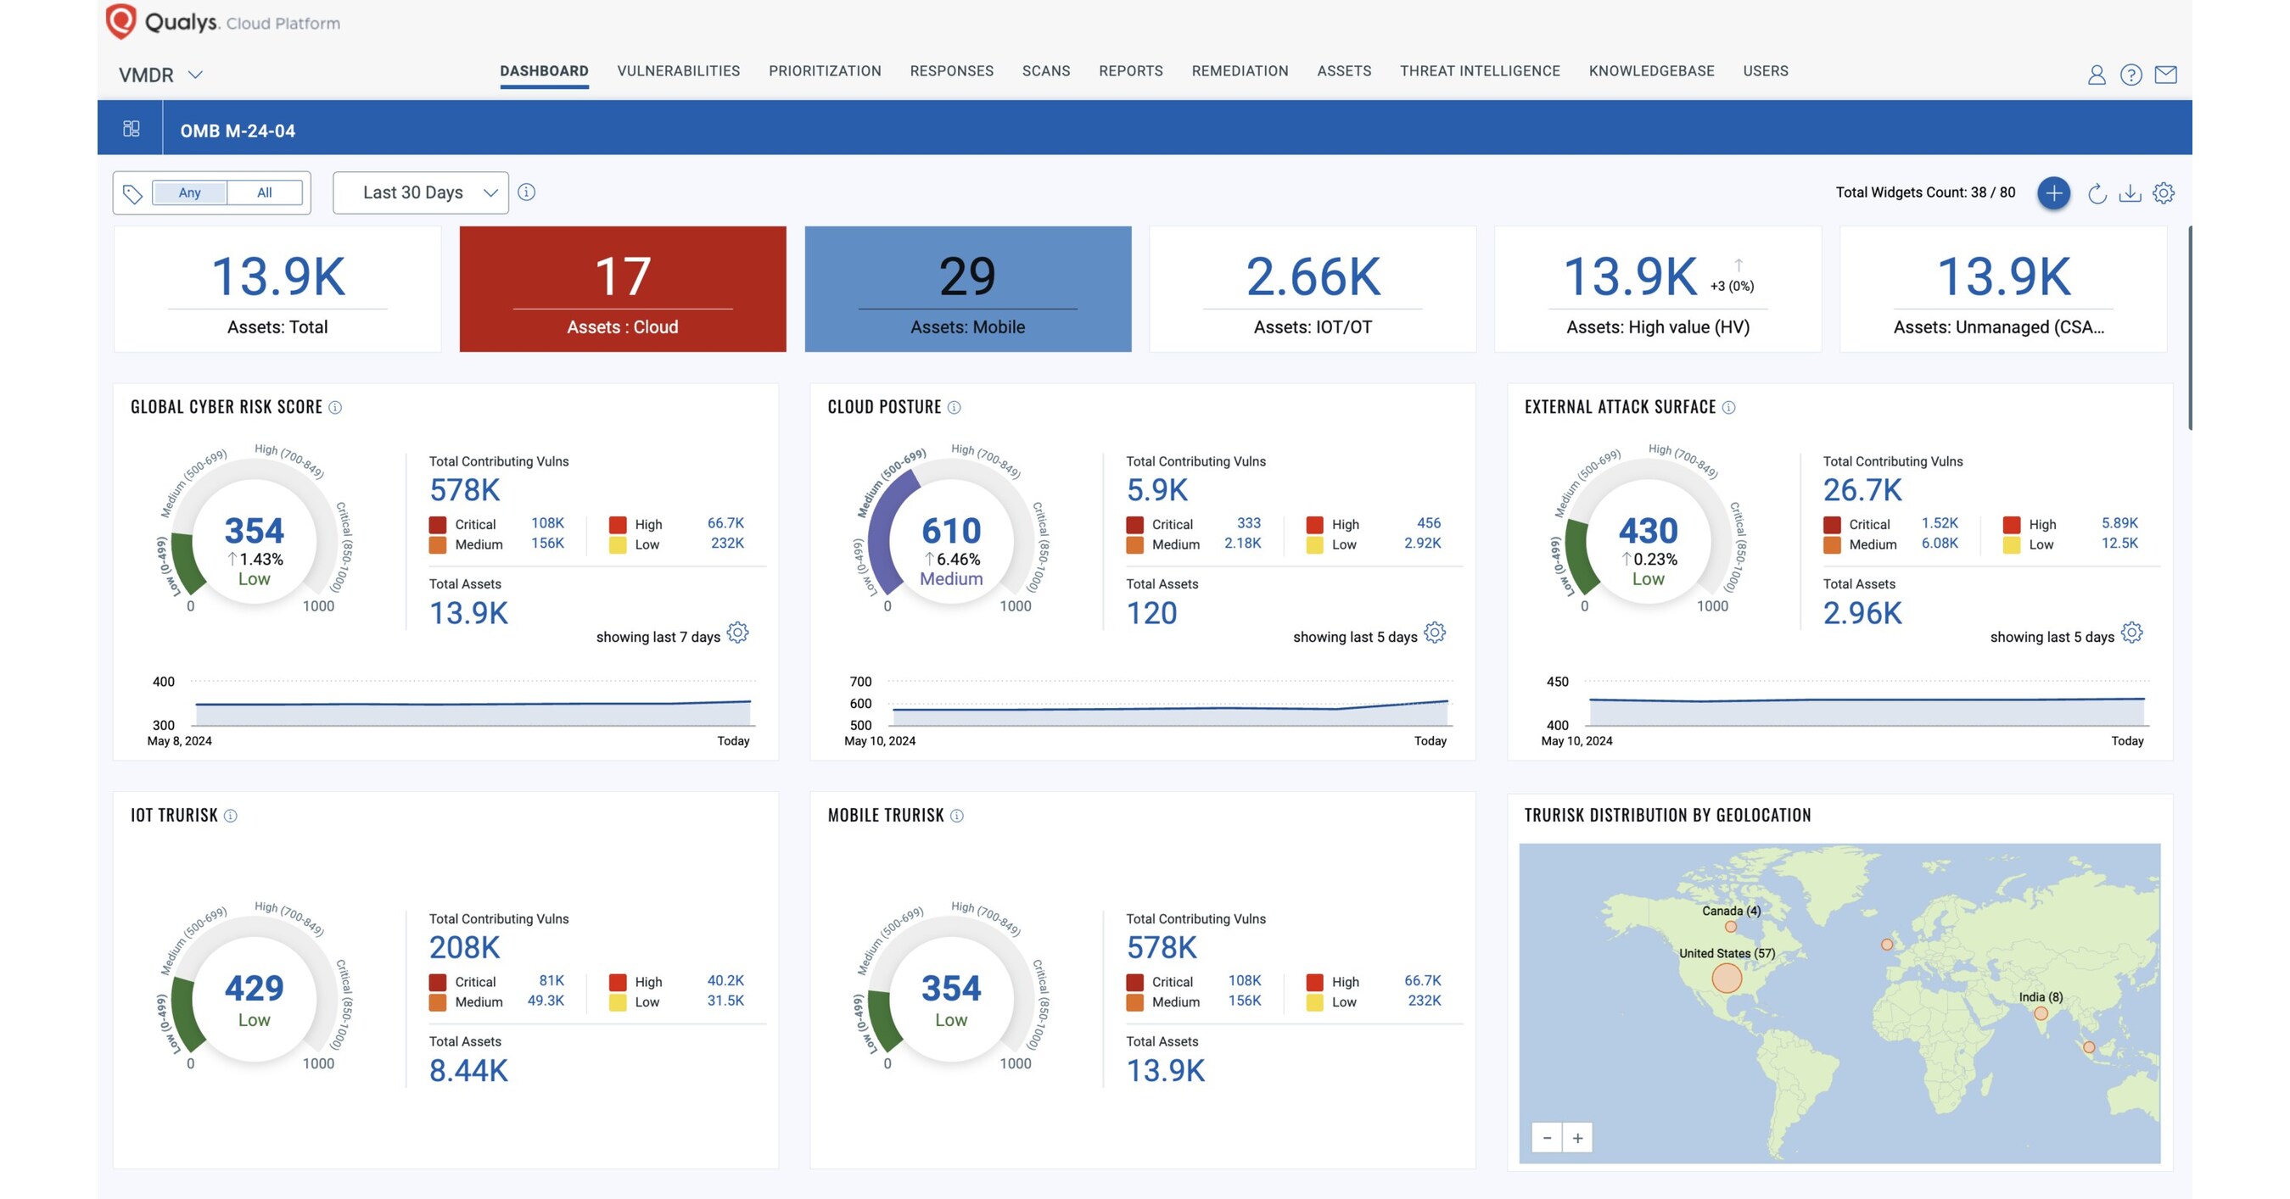The height and width of the screenshot is (1199, 2290).
Task: Click Total Assets 2.96K value
Action: click(x=1862, y=614)
